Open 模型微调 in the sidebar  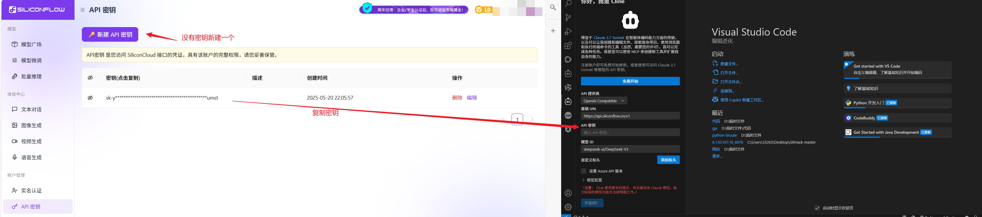point(37,60)
